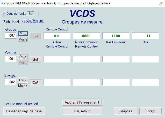The height and width of the screenshot is (118, 165).
Task: Click the Bits label
Action: pyautogui.click(x=145, y=42)
